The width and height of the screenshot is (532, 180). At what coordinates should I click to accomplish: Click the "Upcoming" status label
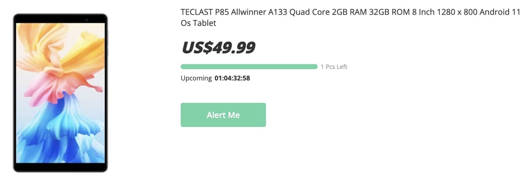(196, 78)
